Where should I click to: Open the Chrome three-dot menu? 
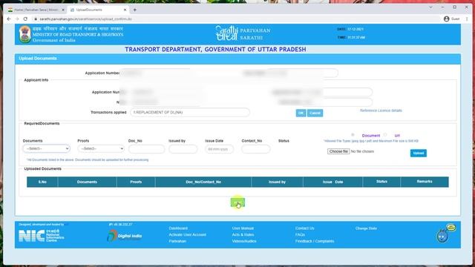pos(467,19)
